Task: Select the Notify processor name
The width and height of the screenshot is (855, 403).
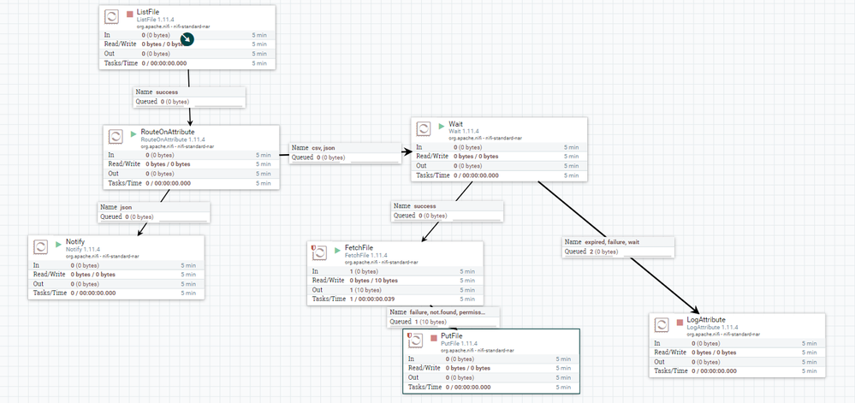Action: [x=75, y=242]
